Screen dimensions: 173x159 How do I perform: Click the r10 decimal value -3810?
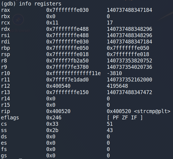114,73
